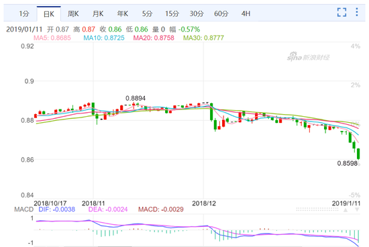Open the 周K weekly chart tab

coord(73,13)
